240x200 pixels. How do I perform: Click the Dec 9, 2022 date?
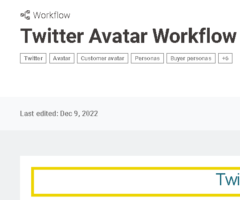pos(79,113)
